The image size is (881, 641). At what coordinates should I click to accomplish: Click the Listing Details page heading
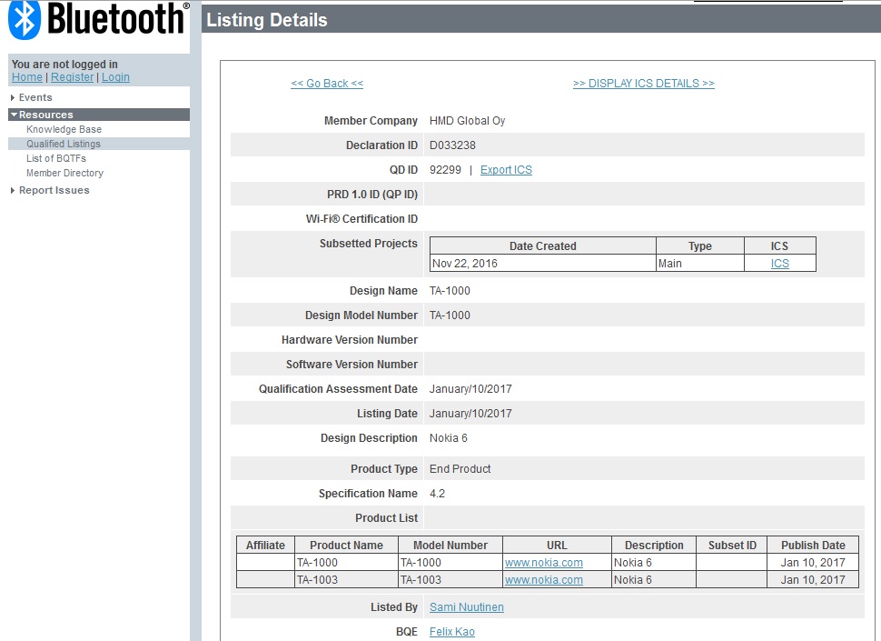pos(267,20)
